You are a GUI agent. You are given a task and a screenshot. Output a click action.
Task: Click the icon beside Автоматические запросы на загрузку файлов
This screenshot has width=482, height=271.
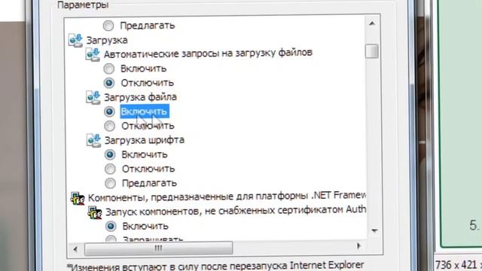point(93,54)
